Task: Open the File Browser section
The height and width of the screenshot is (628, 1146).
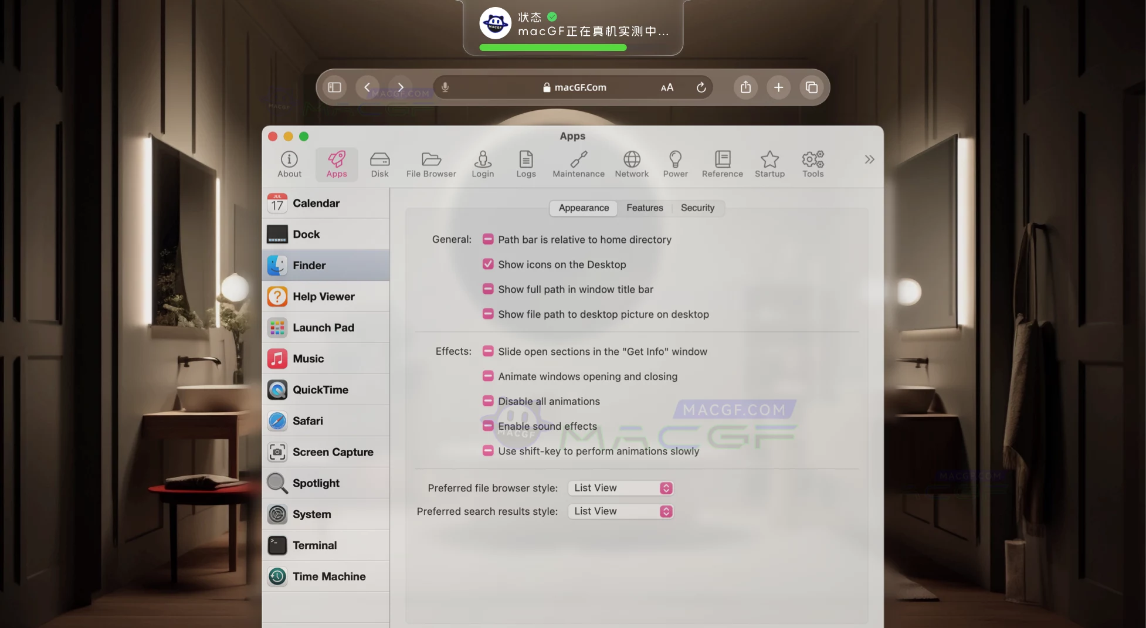Action: click(x=431, y=164)
